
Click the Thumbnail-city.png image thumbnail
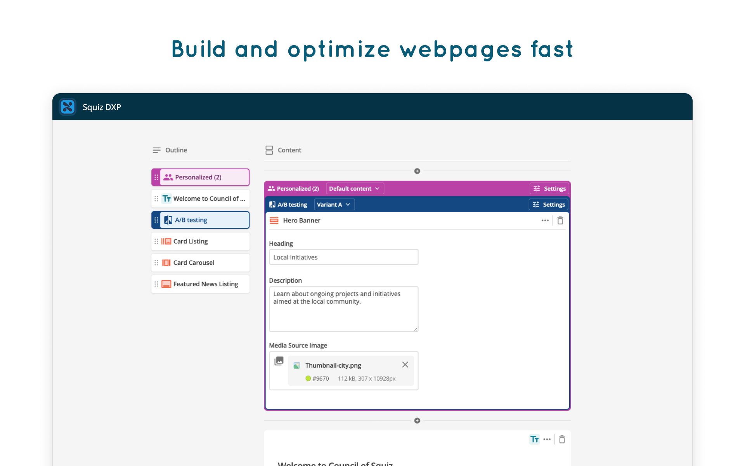click(298, 365)
